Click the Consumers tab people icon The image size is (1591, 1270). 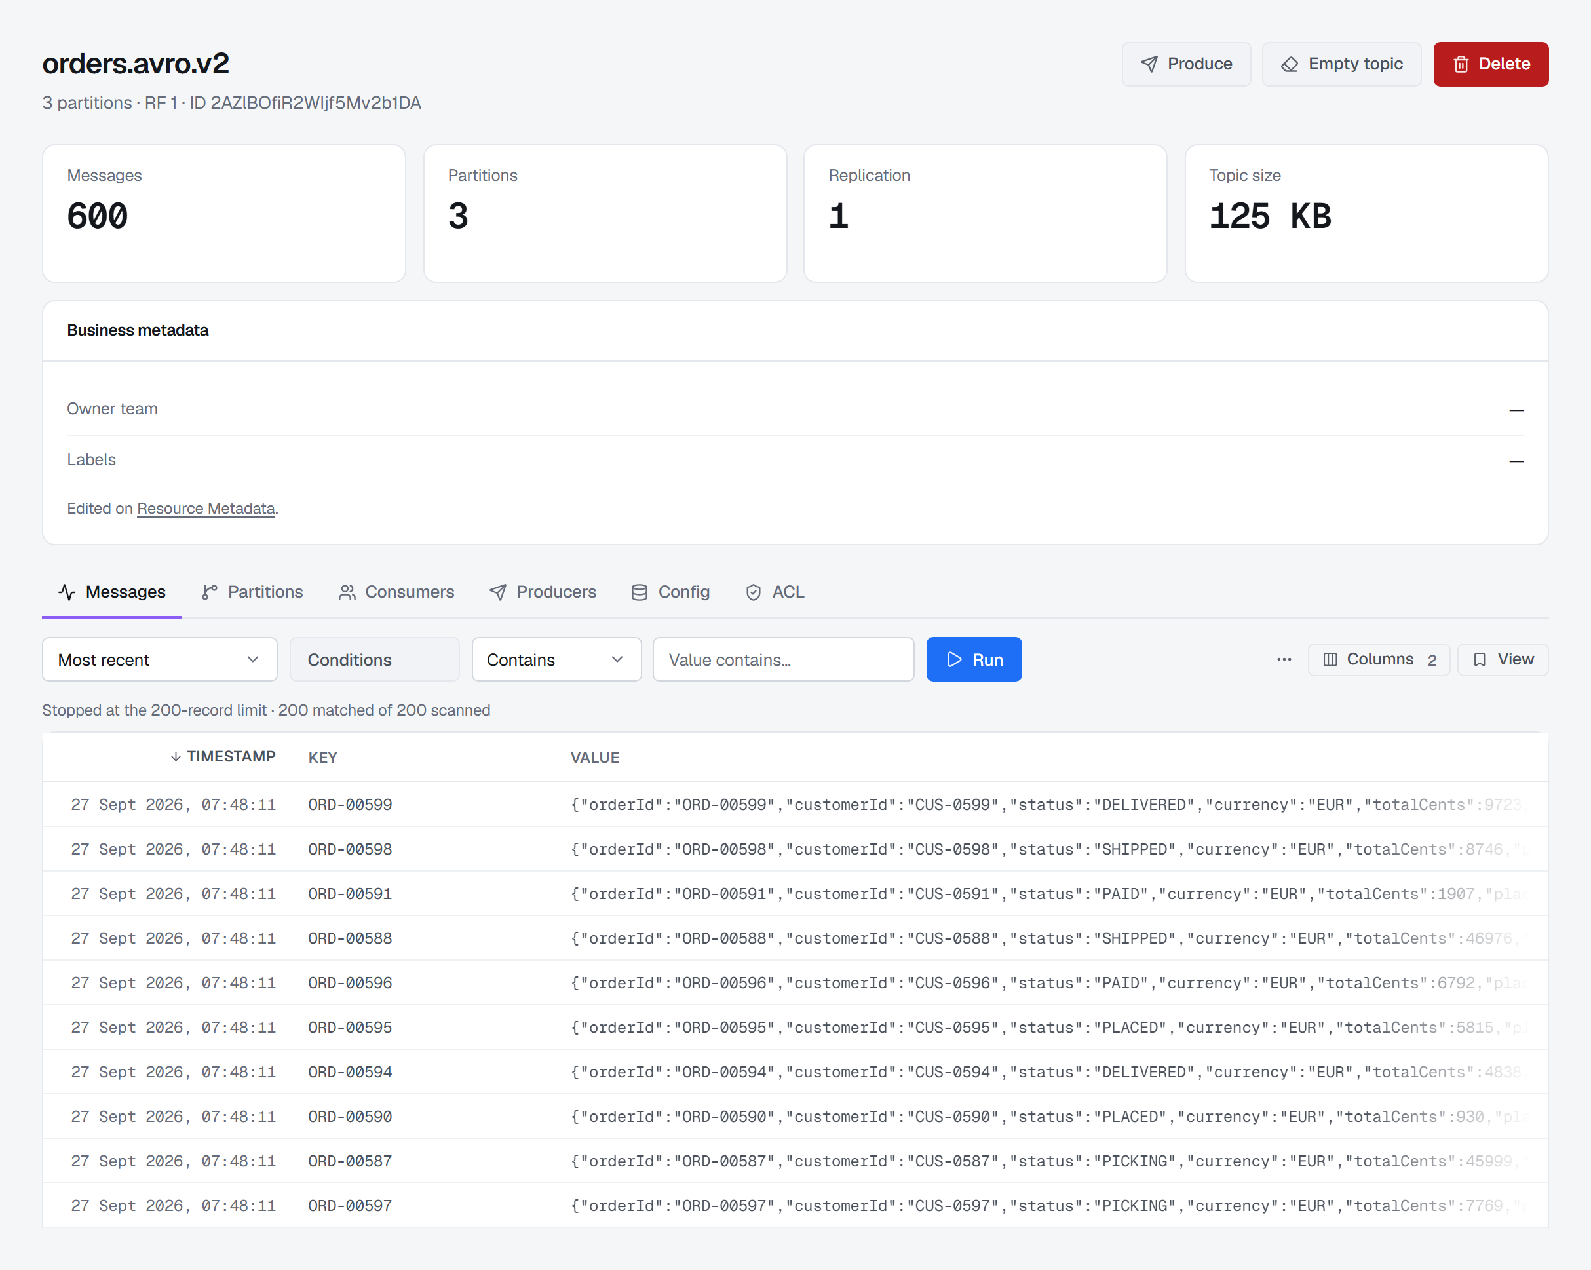pyautogui.click(x=347, y=592)
